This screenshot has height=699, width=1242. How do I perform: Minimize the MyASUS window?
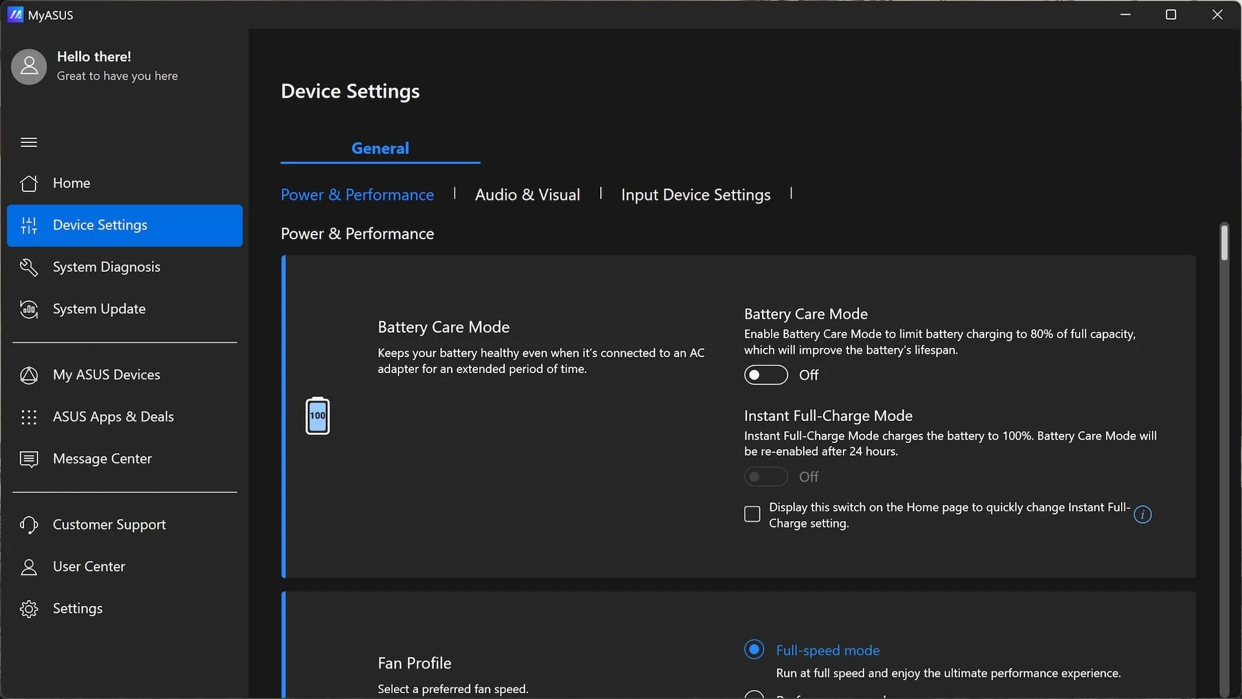(x=1126, y=14)
